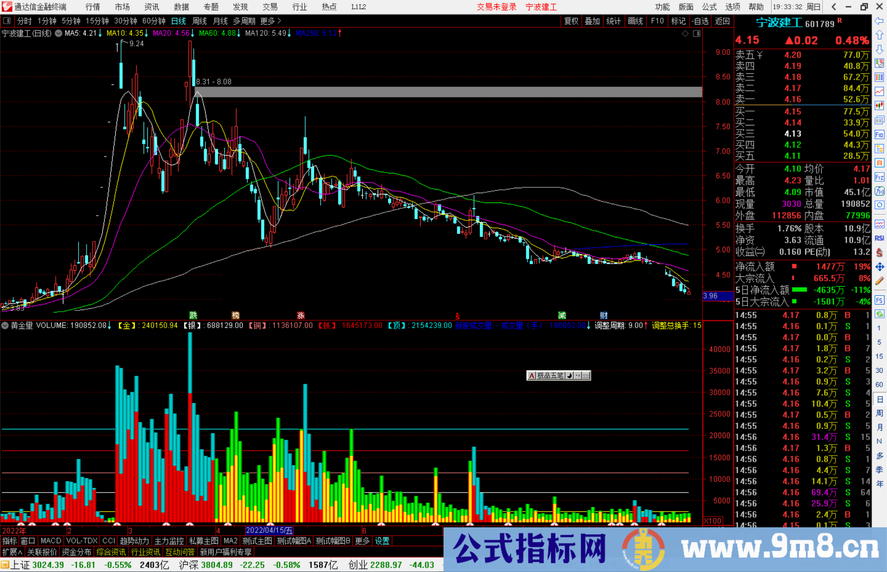887x572 pixels.
Task: Click the 2022/04/15 date marker
Action: point(269,530)
